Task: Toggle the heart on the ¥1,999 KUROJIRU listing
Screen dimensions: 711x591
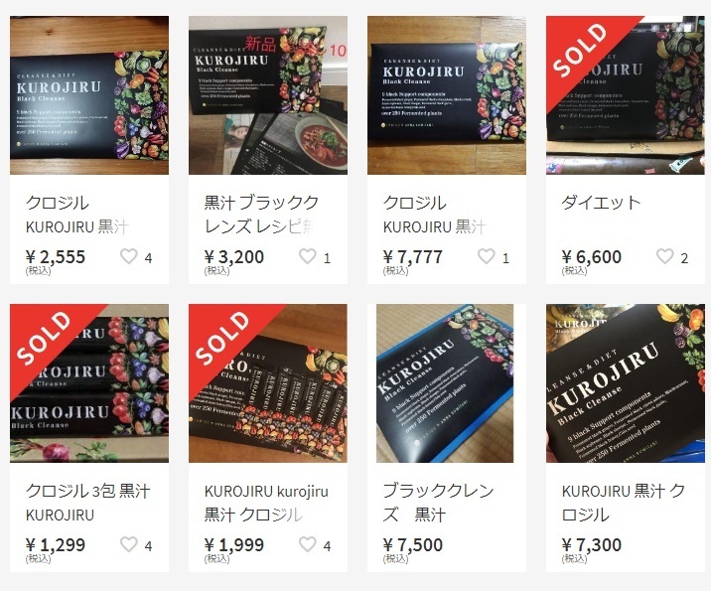Action: (x=308, y=544)
